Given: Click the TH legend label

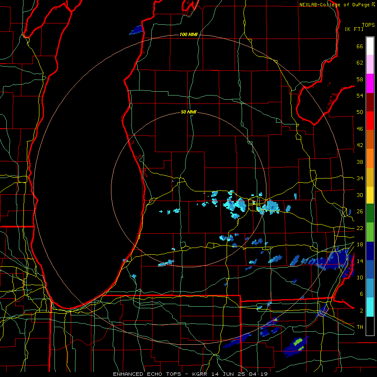Looking at the screenshot, I should click(360, 327).
